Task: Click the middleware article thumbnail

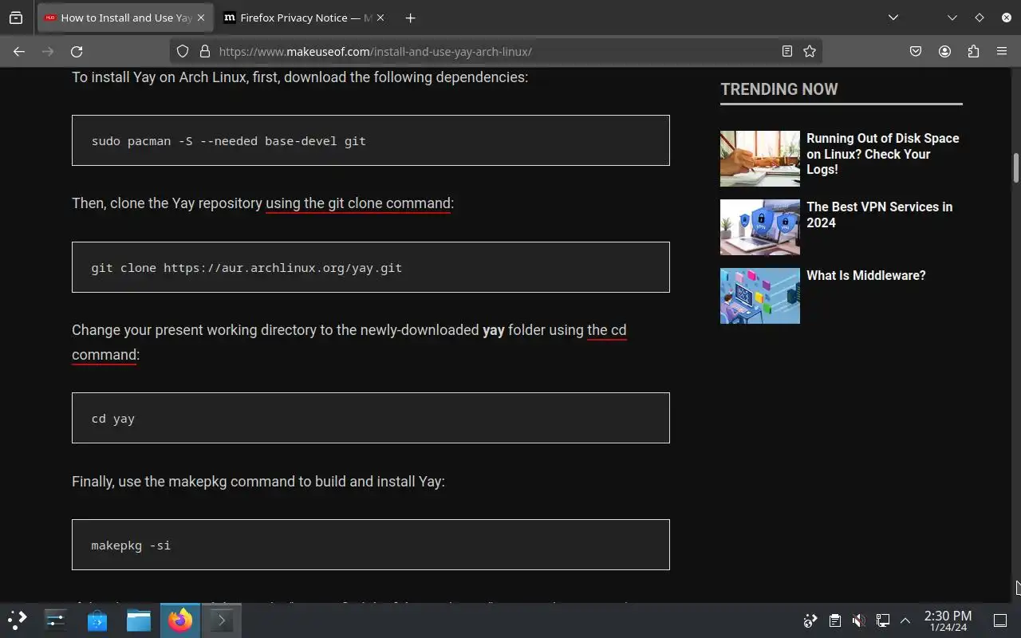Action: tap(760, 296)
